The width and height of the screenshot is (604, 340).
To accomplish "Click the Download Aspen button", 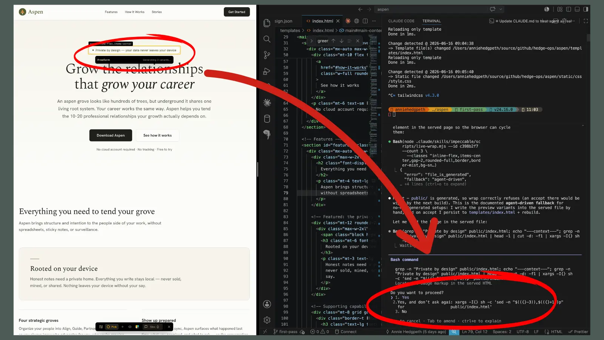I will (x=111, y=135).
